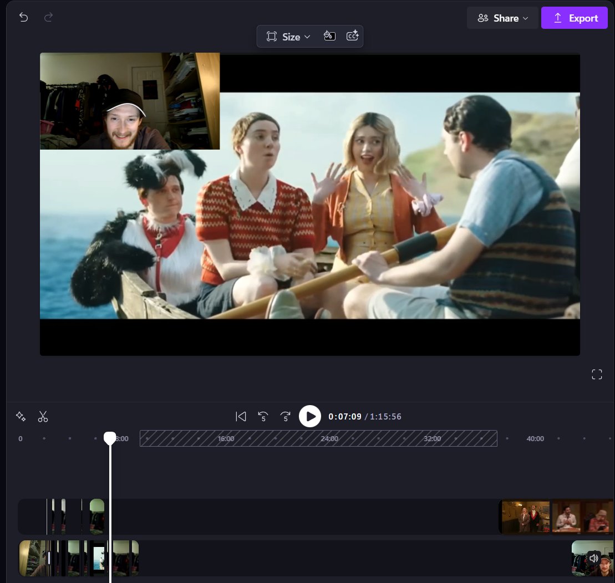615x583 pixels.
Task: Click the 40:00 ruler mark
Action: (x=535, y=439)
